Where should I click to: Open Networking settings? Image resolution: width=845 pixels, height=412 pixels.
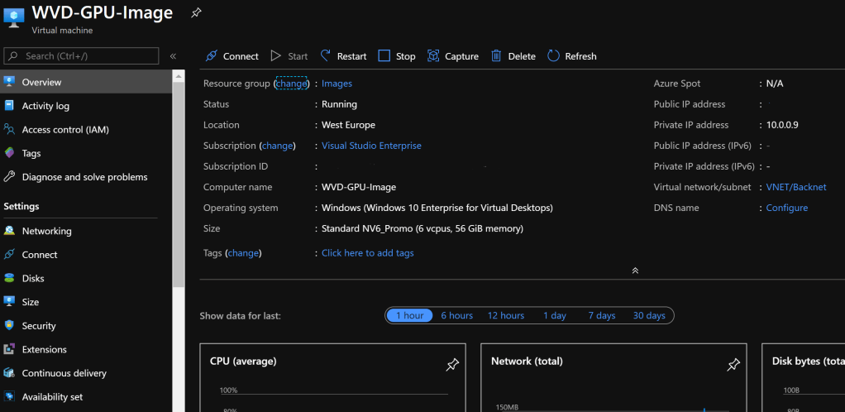[x=46, y=231]
